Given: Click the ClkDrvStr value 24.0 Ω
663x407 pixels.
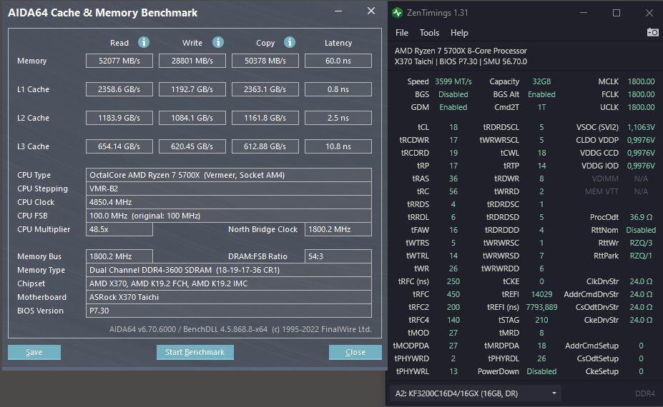Looking at the screenshot, I should click(641, 281).
